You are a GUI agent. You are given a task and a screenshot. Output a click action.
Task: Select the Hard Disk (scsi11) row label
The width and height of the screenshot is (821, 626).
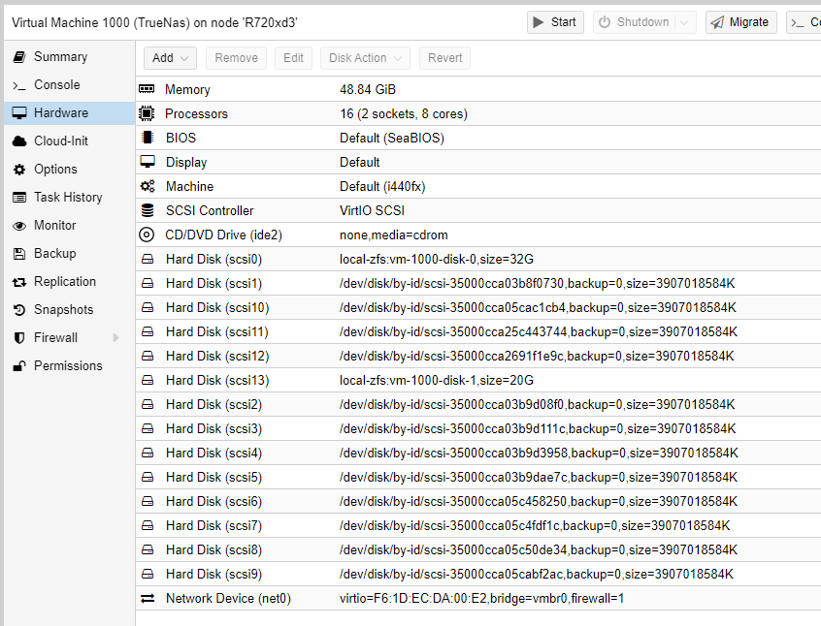click(x=216, y=331)
